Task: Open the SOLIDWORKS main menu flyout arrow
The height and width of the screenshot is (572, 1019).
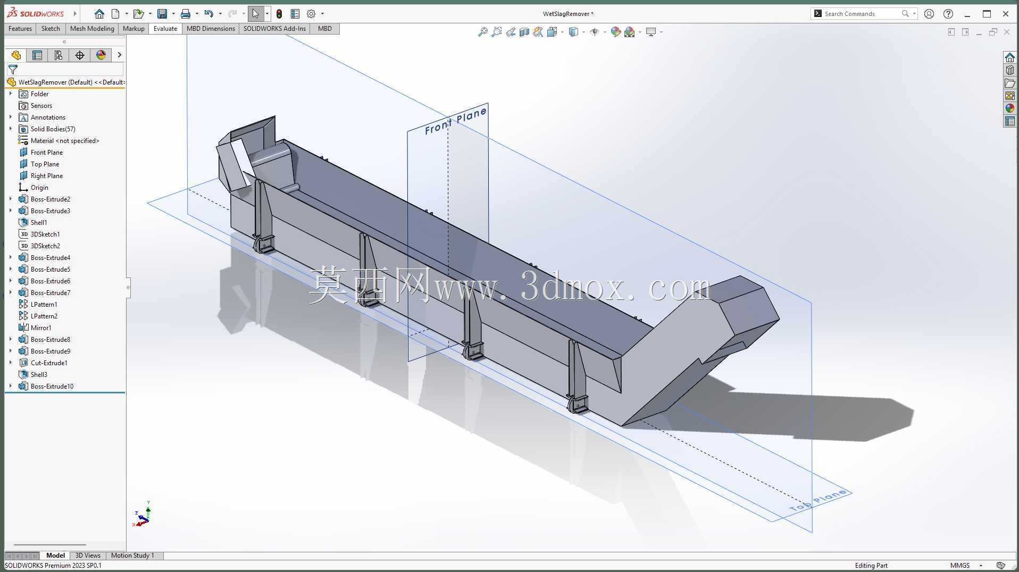Action: pyautogui.click(x=75, y=14)
